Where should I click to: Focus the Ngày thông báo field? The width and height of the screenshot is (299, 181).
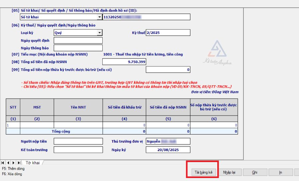coord(78,48)
